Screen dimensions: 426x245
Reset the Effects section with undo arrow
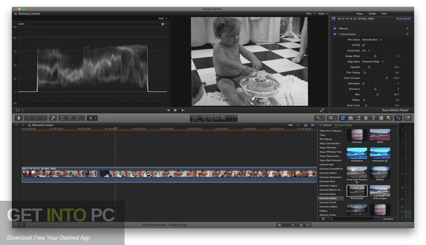click(x=407, y=29)
